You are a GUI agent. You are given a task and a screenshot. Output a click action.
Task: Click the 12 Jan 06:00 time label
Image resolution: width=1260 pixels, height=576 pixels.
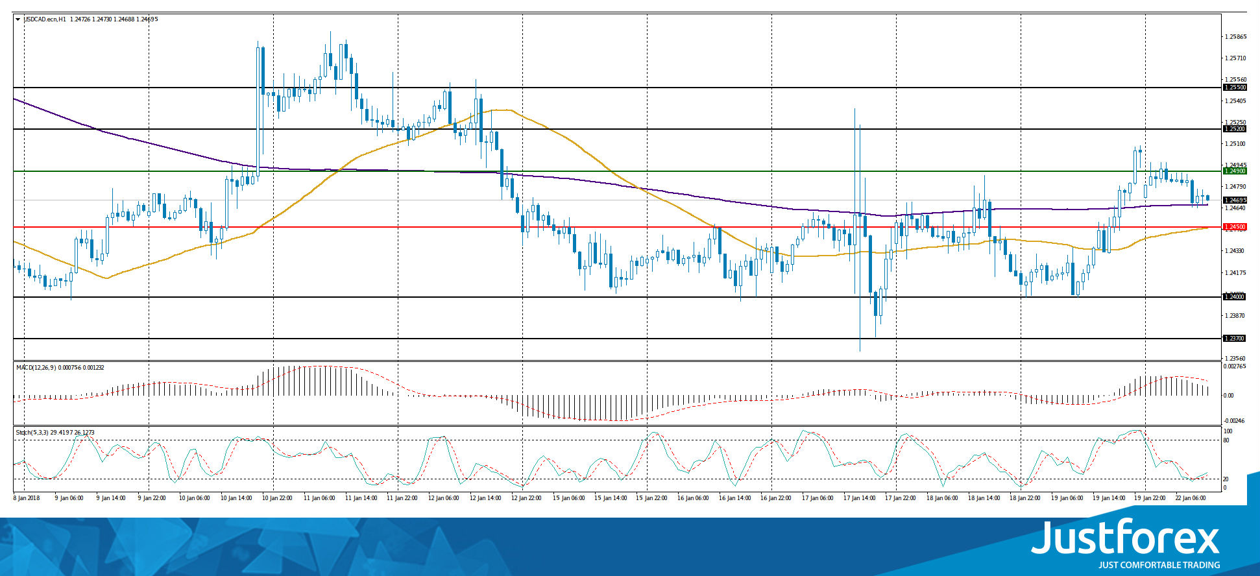point(444,498)
